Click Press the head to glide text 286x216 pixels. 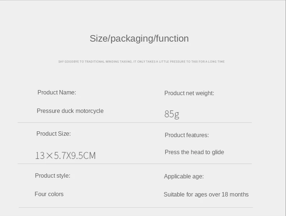click(x=194, y=152)
